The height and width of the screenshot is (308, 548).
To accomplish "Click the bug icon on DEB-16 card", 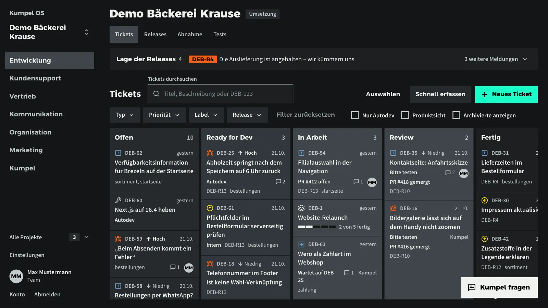I will click(x=393, y=208).
